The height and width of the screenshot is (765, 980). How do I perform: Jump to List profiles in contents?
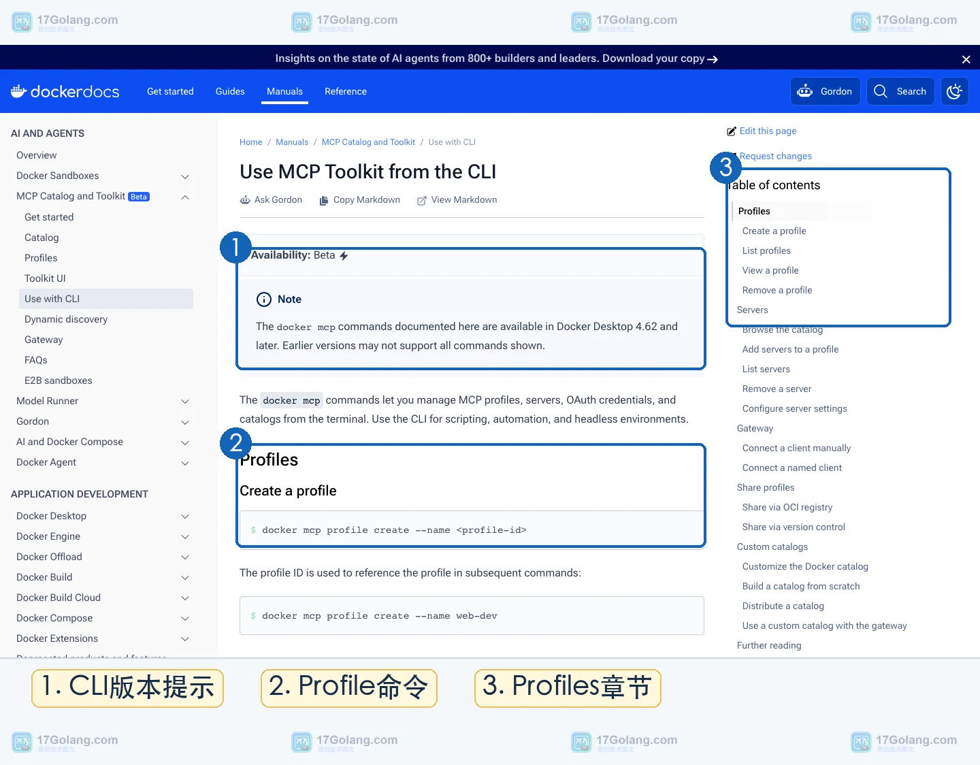[766, 250]
